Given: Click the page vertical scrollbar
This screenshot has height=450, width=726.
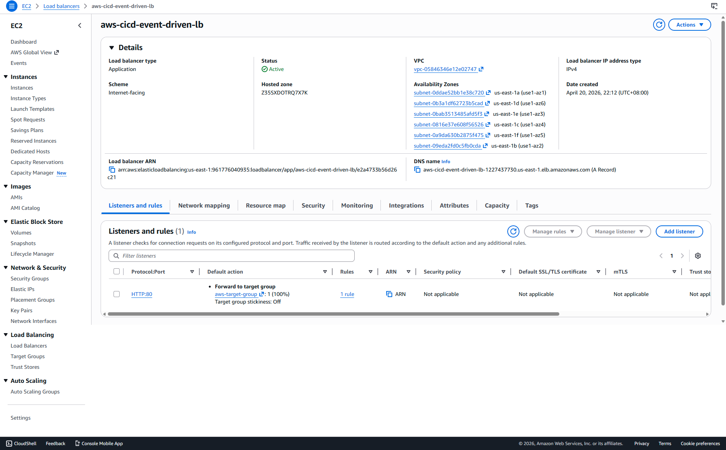Looking at the screenshot, I should 723,163.
